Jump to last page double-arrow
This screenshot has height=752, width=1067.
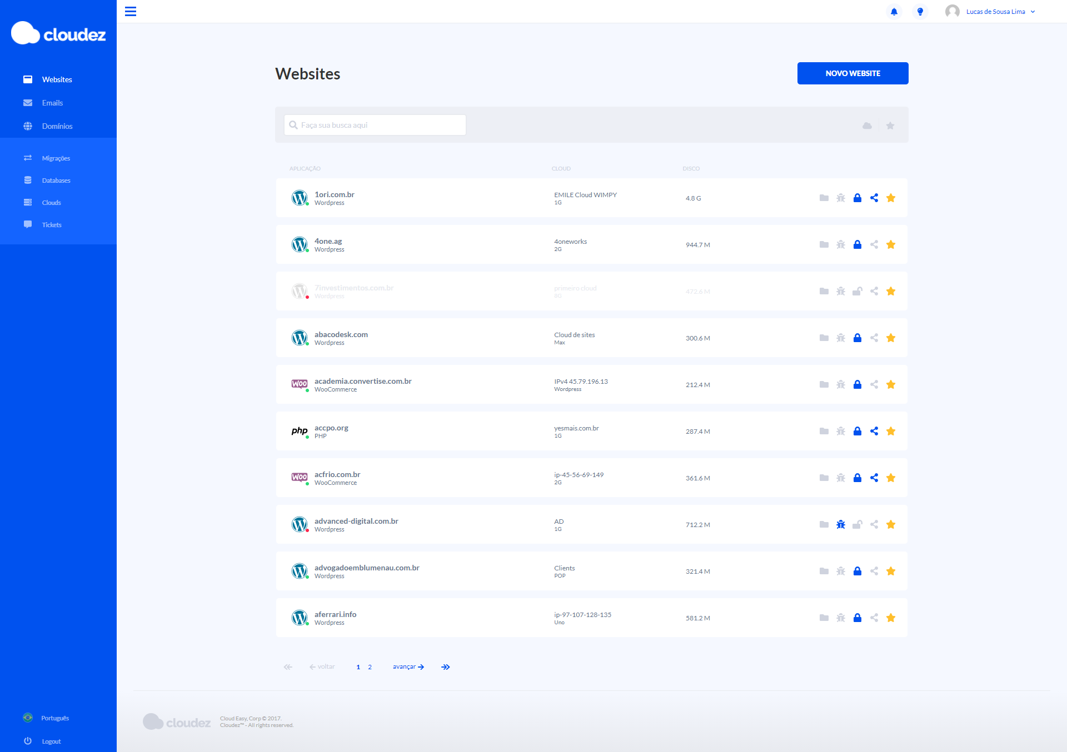(446, 667)
